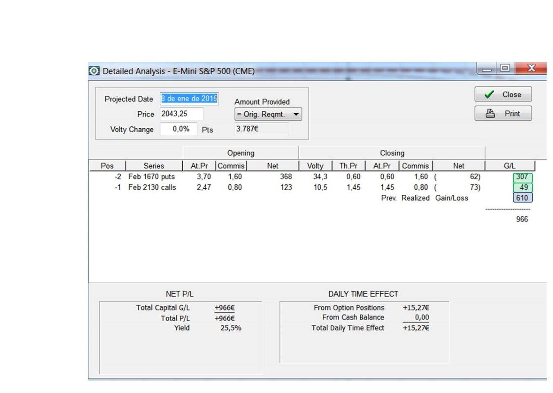Click the Volty column header
553x393 pixels.
click(x=315, y=166)
